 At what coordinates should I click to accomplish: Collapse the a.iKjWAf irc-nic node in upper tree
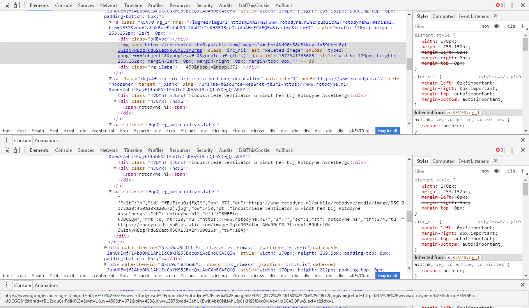(x=110, y=79)
